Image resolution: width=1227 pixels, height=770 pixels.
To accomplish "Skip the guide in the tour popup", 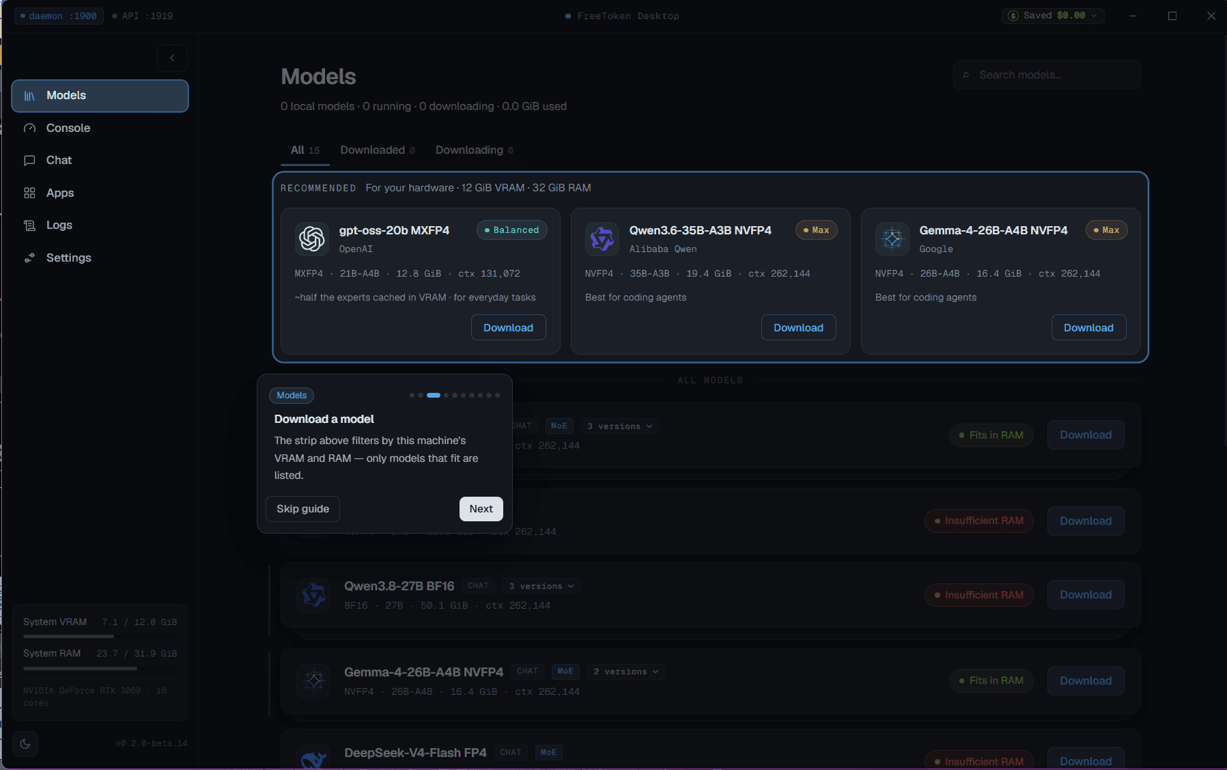I will click(x=303, y=509).
